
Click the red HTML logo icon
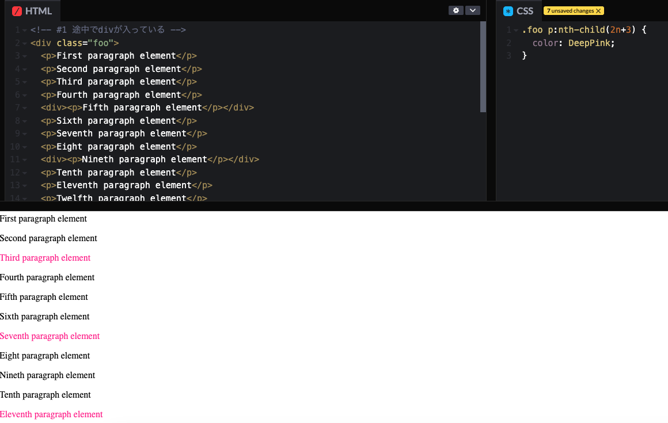17,10
